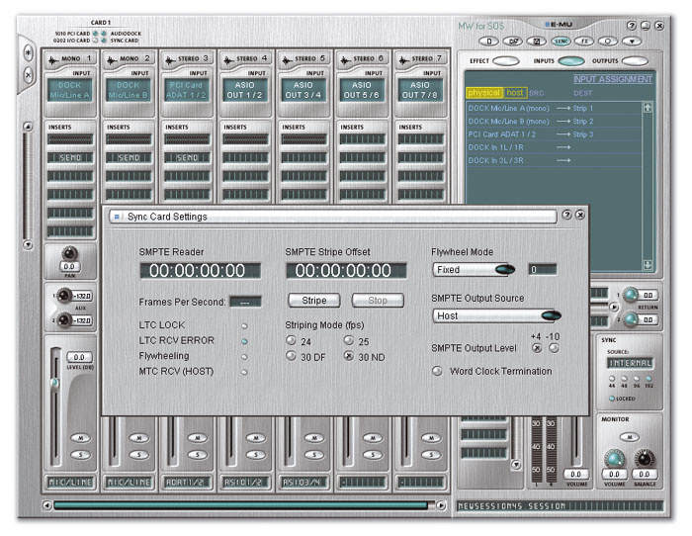Select 30 DF striping mode
Viewport: 692px width, 536px height.
[x=292, y=356]
